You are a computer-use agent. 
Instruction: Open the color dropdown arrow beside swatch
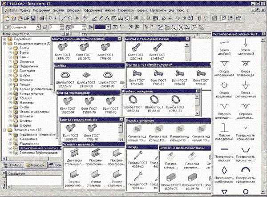point(109,27)
